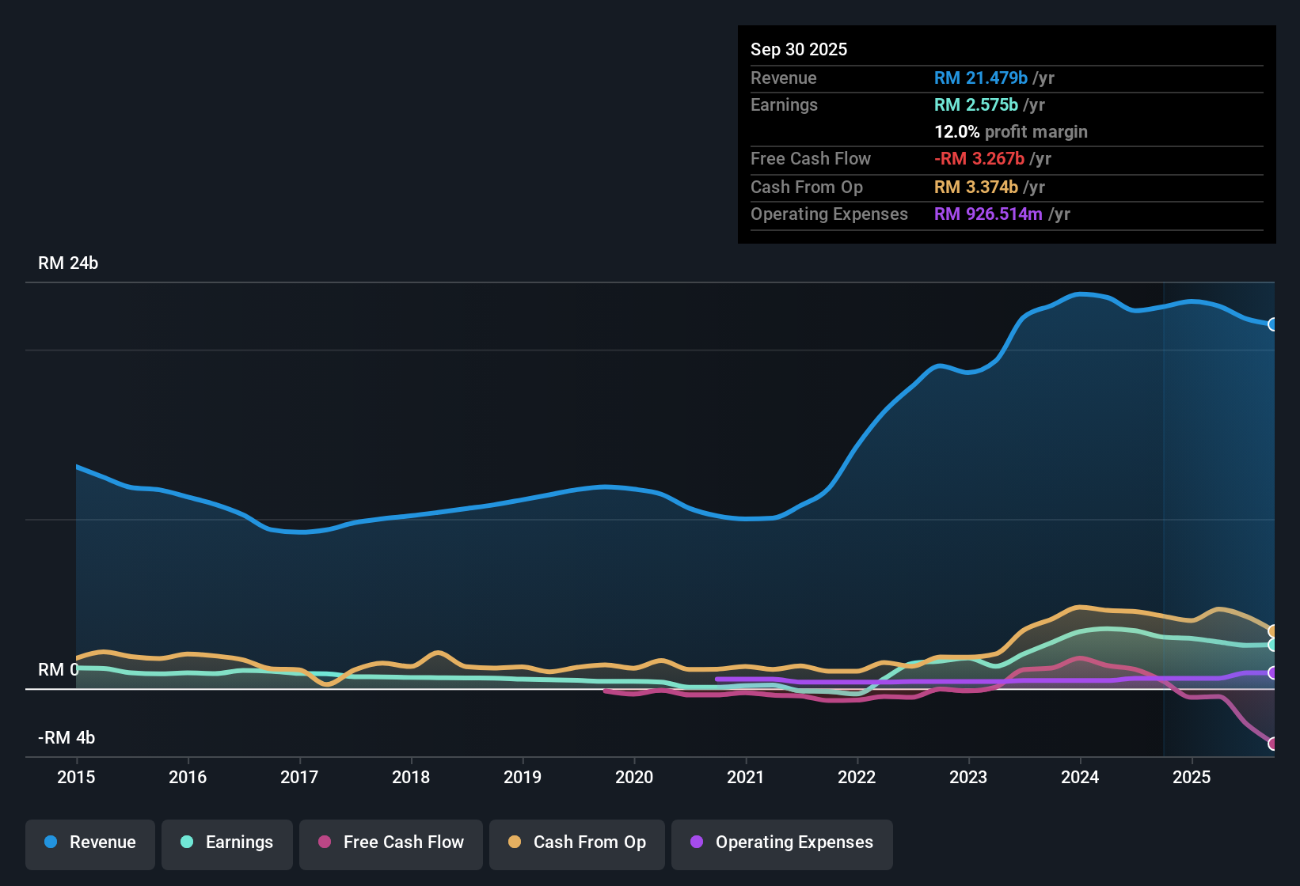Click the Earnings value RM 2.575b
This screenshot has width=1300, height=886.
[x=975, y=104]
